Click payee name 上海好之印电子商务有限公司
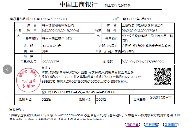The width and height of the screenshot is (192, 128). 142,25
